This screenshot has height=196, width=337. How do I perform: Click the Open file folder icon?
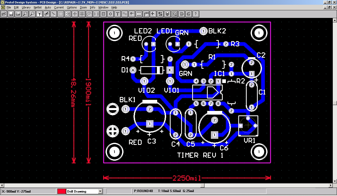[4, 14]
